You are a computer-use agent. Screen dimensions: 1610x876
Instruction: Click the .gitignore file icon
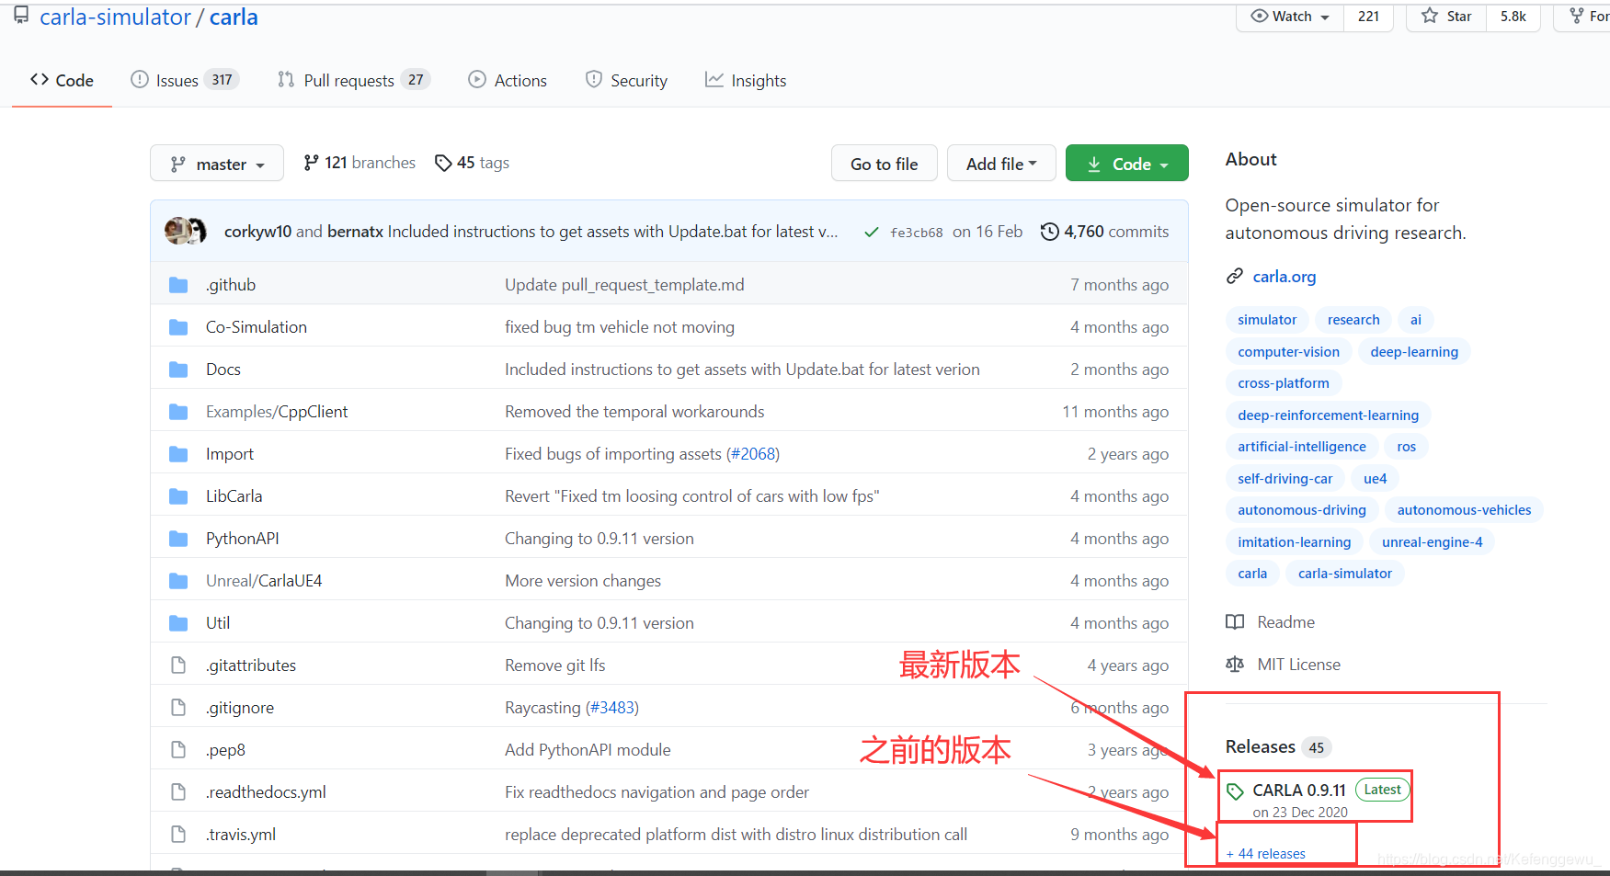pos(178,708)
